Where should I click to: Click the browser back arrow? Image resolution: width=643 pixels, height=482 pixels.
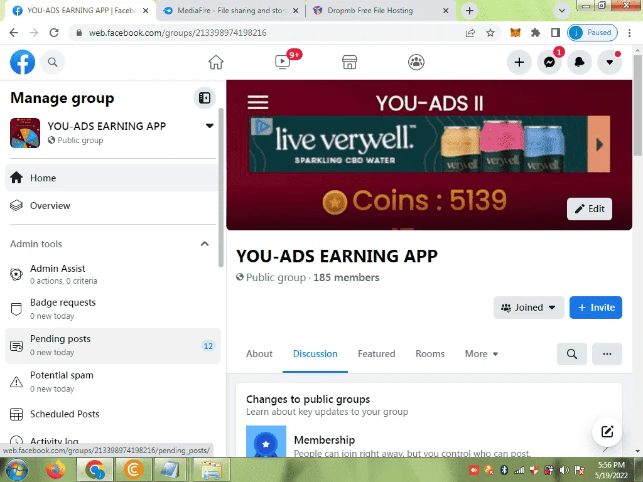pos(14,33)
